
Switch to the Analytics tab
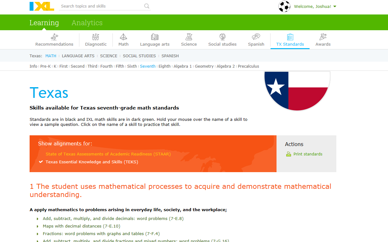point(87,22)
